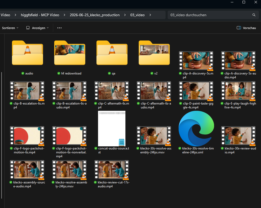Expand chevron after 03_video breadcrumb

coord(150,15)
